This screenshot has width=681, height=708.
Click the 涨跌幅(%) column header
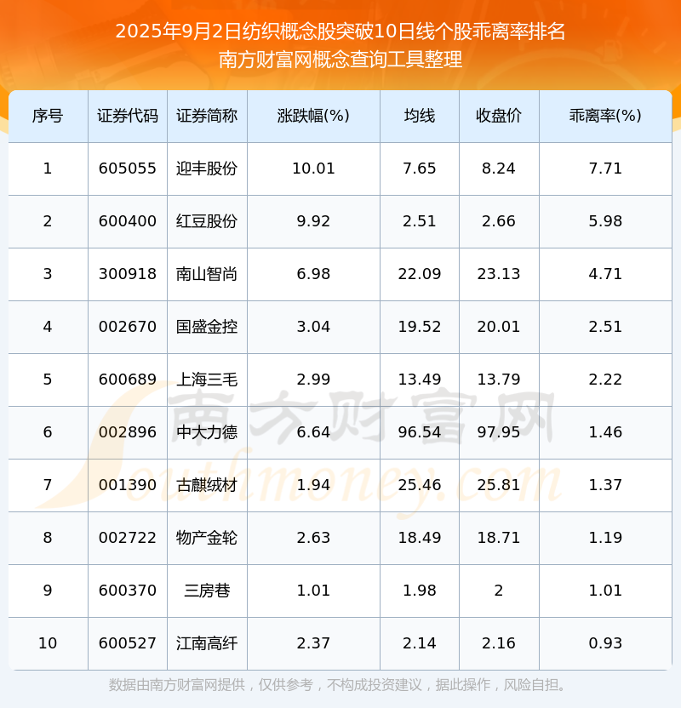tap(313, 116)
